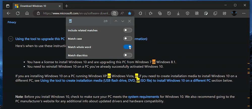The height and width of the screenshot is (109, 252).
Task: Open the user profile avatar
Action: (234, 13)
